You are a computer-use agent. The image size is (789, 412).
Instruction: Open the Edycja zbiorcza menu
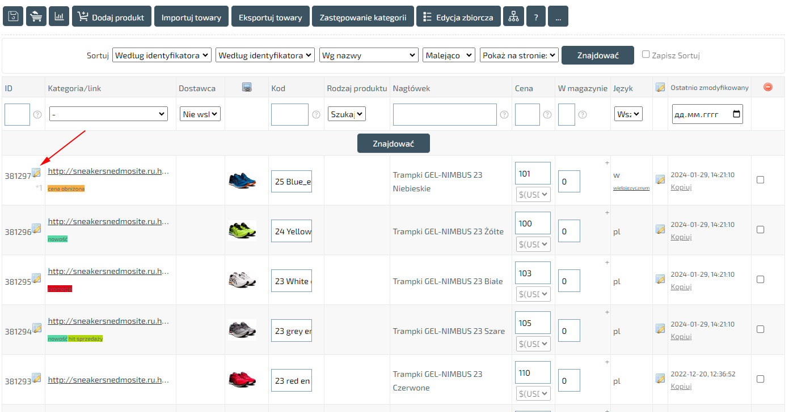coord(458,16)
